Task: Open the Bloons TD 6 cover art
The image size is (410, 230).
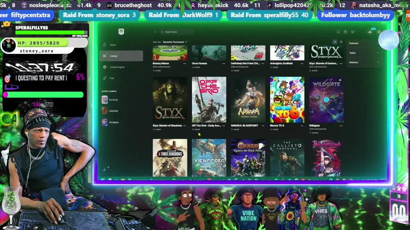Action: pos(287,100)
